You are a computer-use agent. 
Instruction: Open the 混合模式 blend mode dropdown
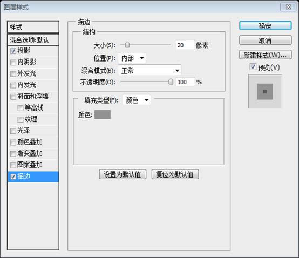149,71
